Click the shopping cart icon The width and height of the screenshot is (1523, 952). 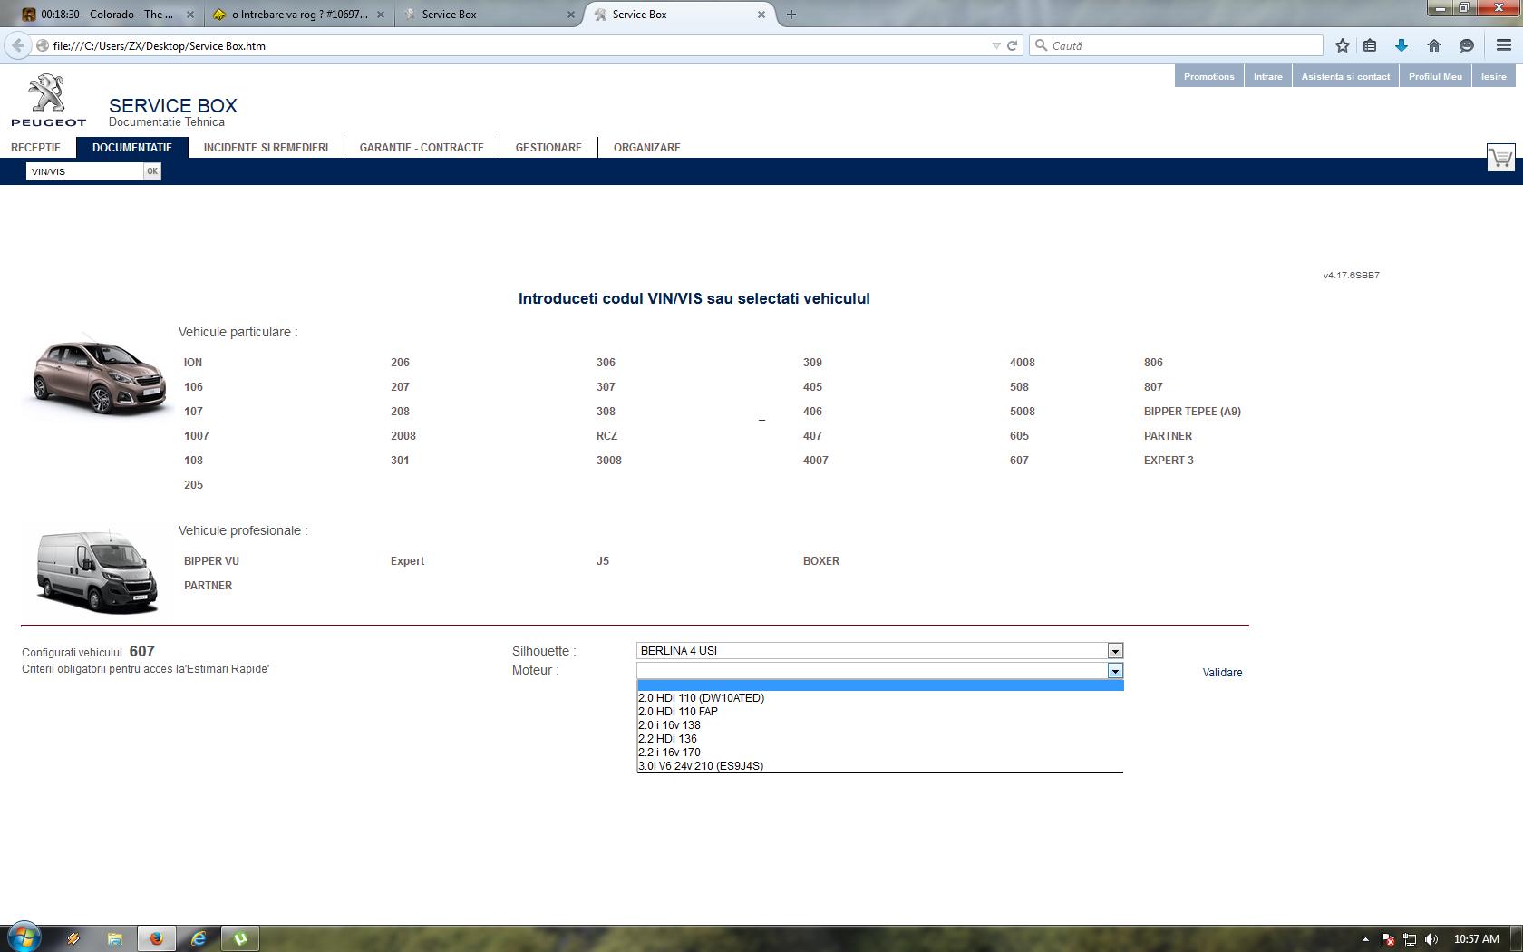(1500, 158)
